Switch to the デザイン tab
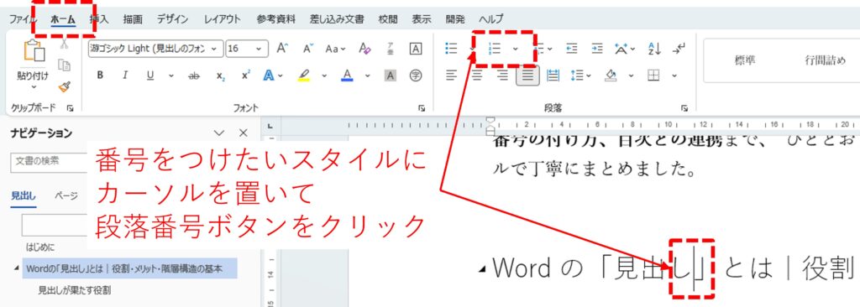Image resolution: width=860 pixels, height=307 pixels. [172, 19]
